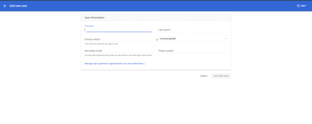Click into the Secondary email field

click(x=119, y=51)
